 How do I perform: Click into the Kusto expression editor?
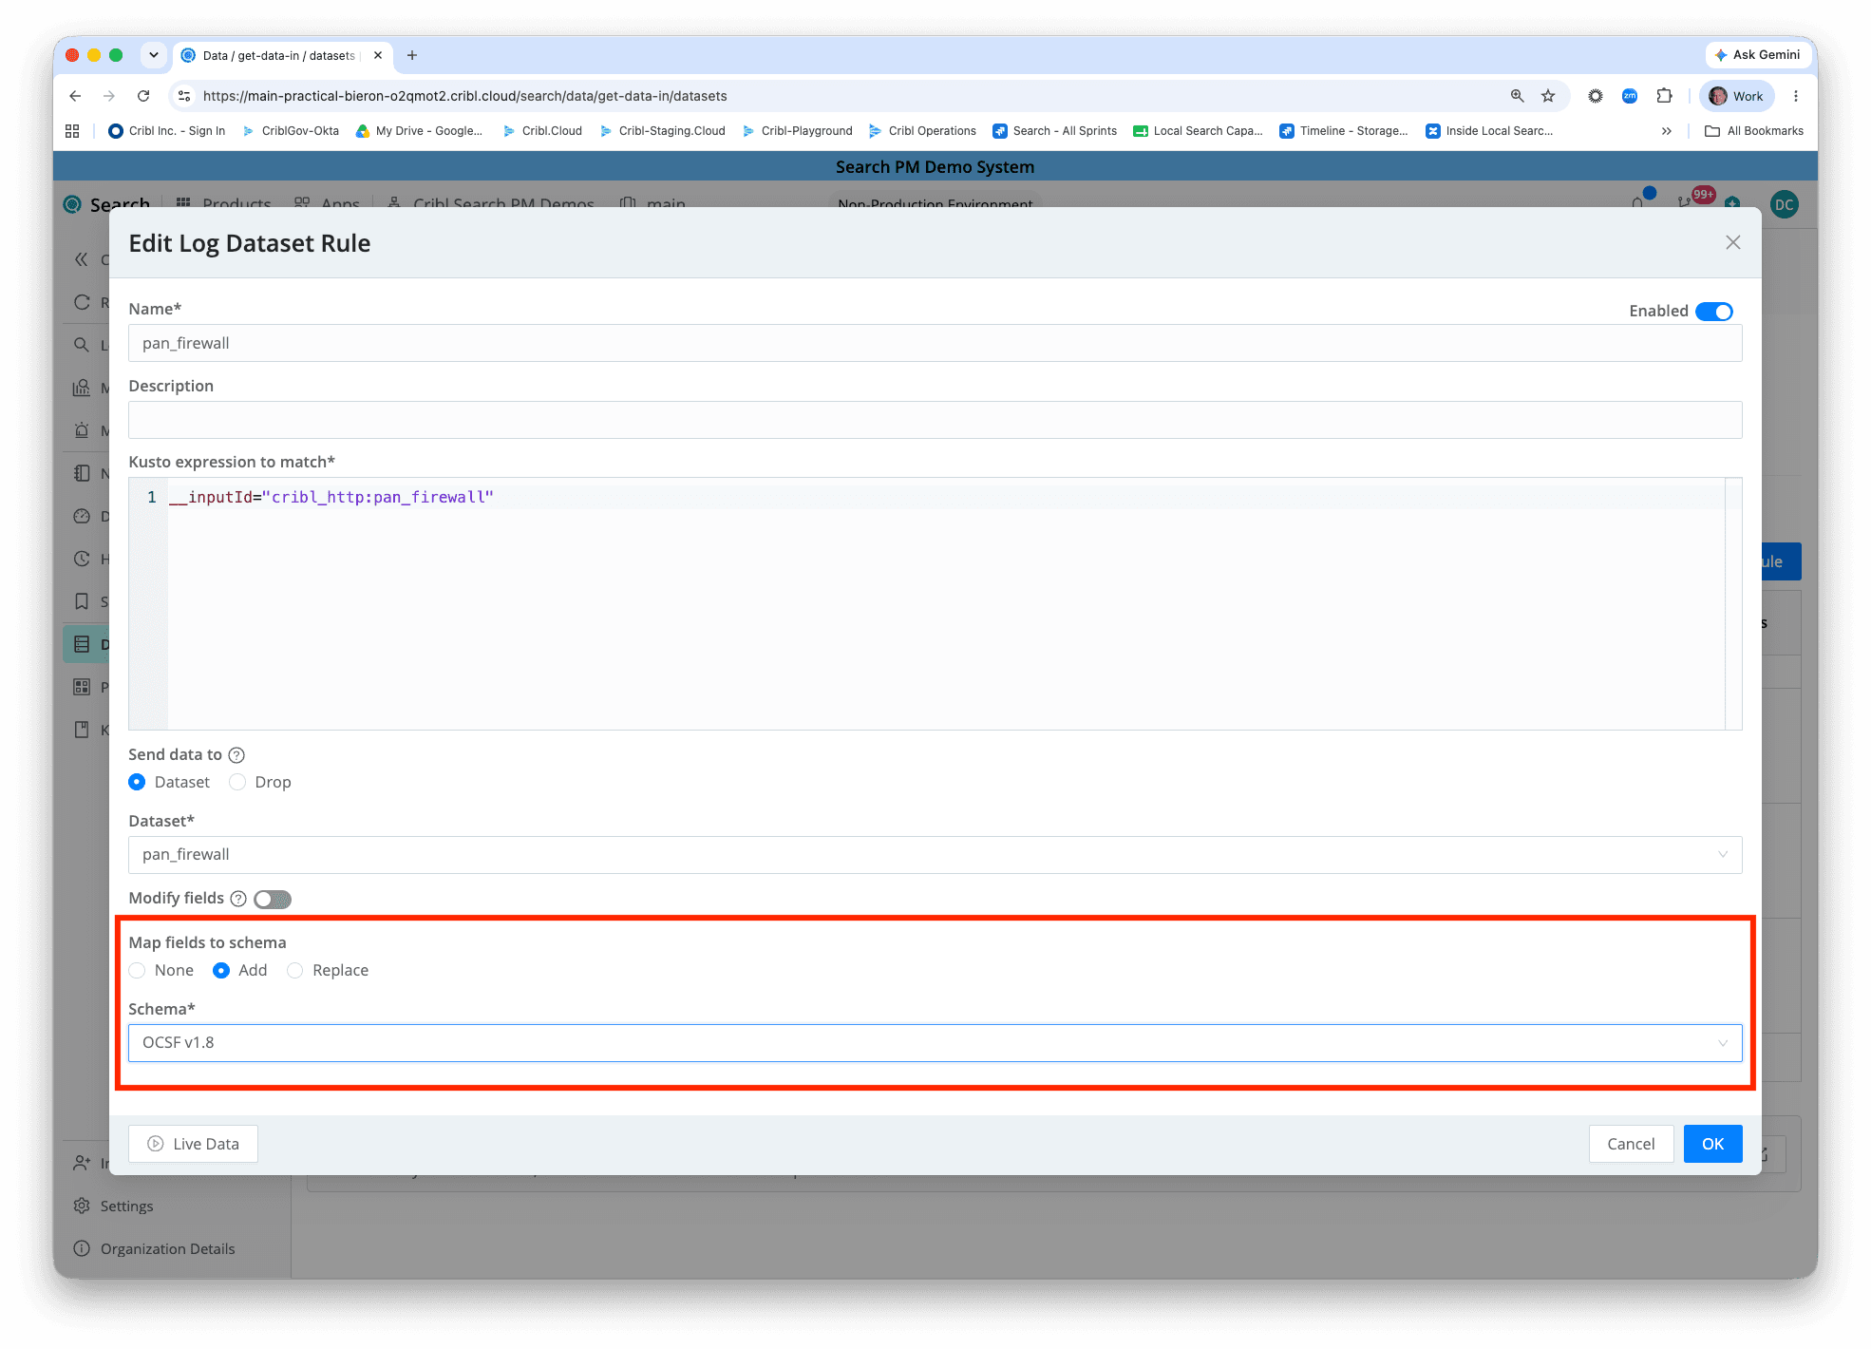[x=935, y=603]
